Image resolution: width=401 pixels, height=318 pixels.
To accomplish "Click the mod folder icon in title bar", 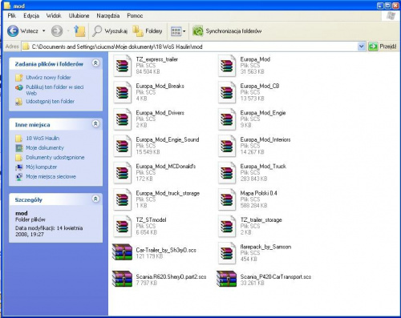I will click(7, 6).
